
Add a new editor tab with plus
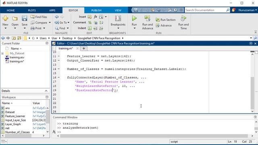coord(84,48)
